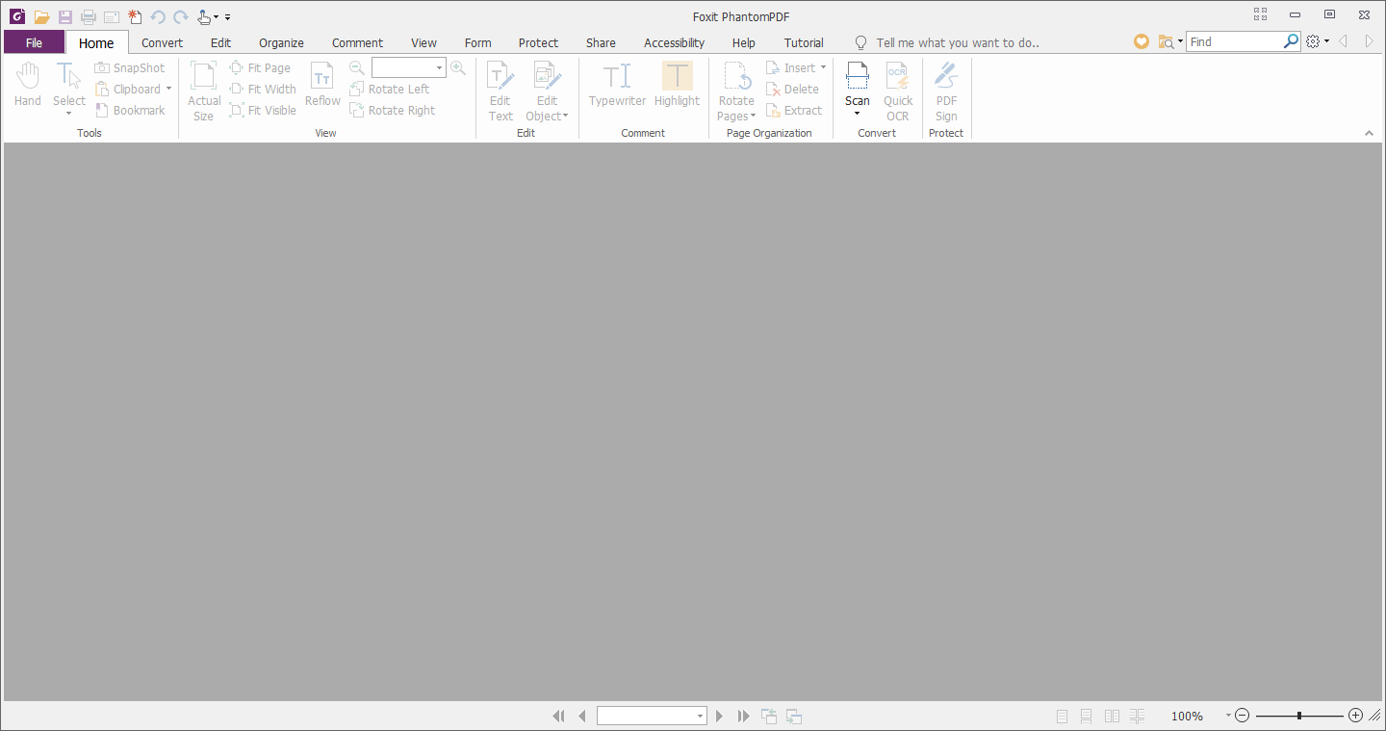
Task: Open the Help tab
Action: [743, 42]
